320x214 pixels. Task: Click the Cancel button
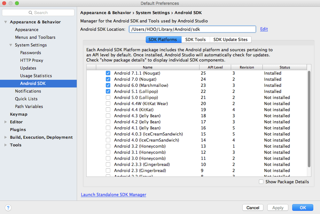253,208
